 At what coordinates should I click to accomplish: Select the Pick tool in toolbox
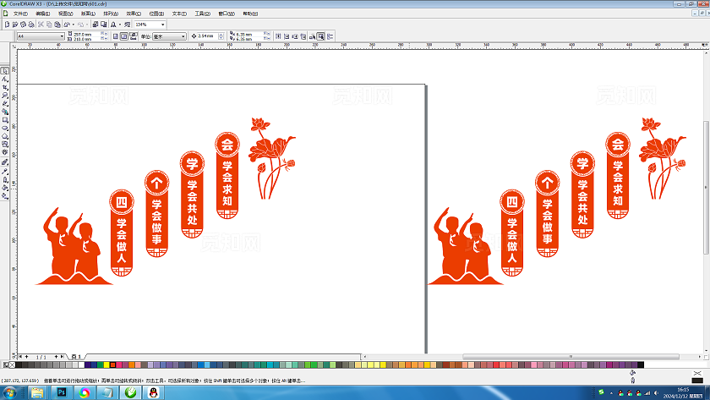5,71
